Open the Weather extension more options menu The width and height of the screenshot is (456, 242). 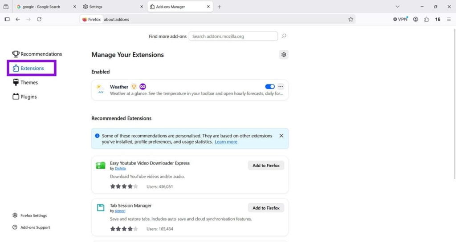point(281,87)
